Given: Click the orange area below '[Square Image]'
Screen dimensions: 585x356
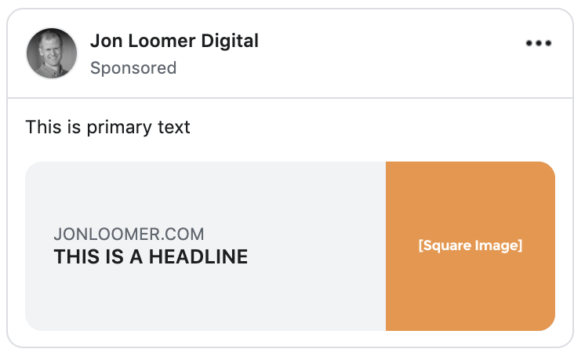Looking at the screenshot, I should point(470,292).
